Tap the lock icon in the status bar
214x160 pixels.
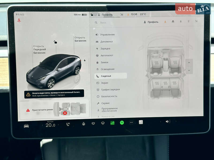[x=92, y=14]
